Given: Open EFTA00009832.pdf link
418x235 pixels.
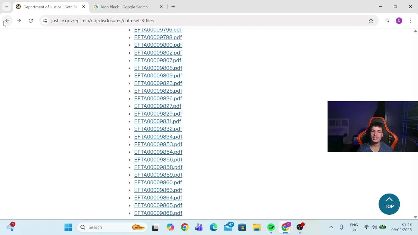Looking at the screenshot, I should [158, 129].
